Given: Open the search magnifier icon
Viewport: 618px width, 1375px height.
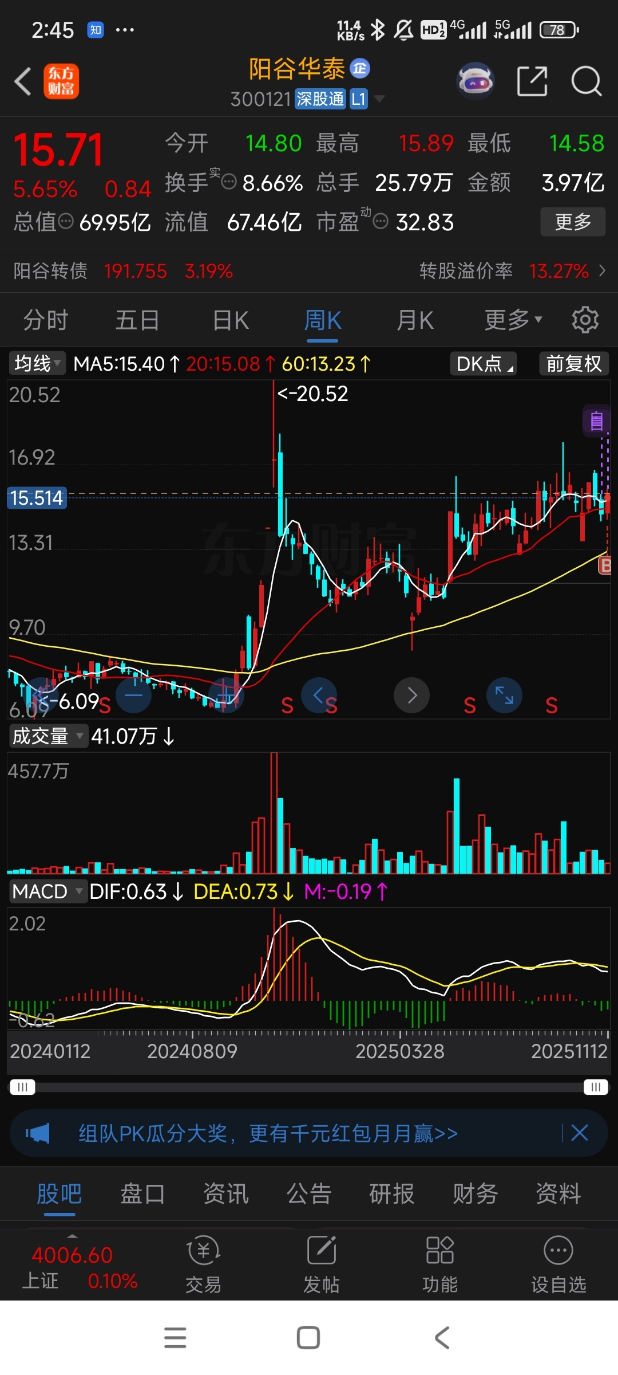Looking at the screenshot, I should (587, 81).
